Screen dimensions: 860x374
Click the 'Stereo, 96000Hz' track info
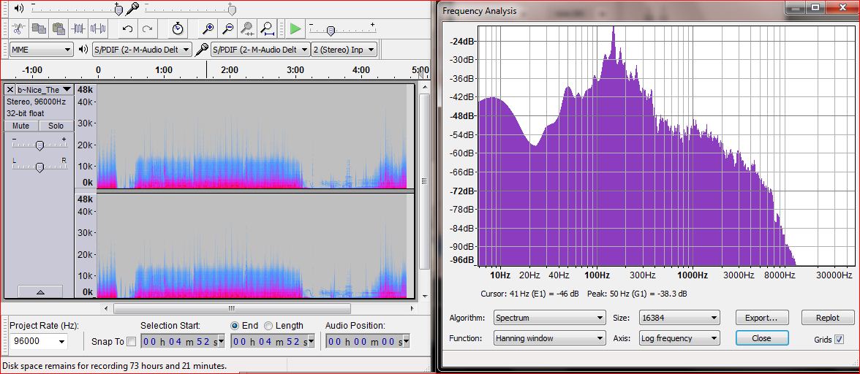tap(37, 102)
